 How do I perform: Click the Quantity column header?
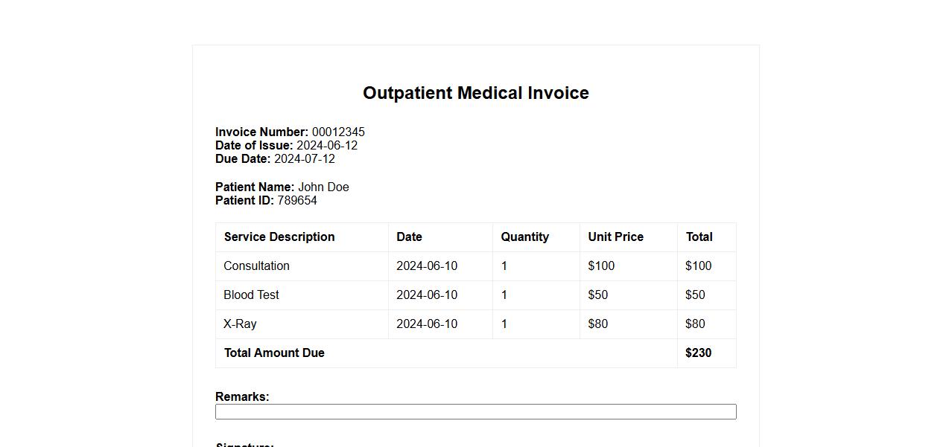click(x=524, y=237)
